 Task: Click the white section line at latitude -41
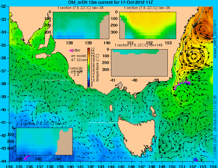click(x=104, y=123)
